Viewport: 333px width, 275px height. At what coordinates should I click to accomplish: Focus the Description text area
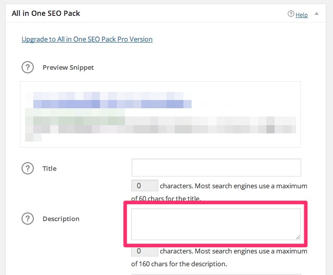(x=216, y=224)
